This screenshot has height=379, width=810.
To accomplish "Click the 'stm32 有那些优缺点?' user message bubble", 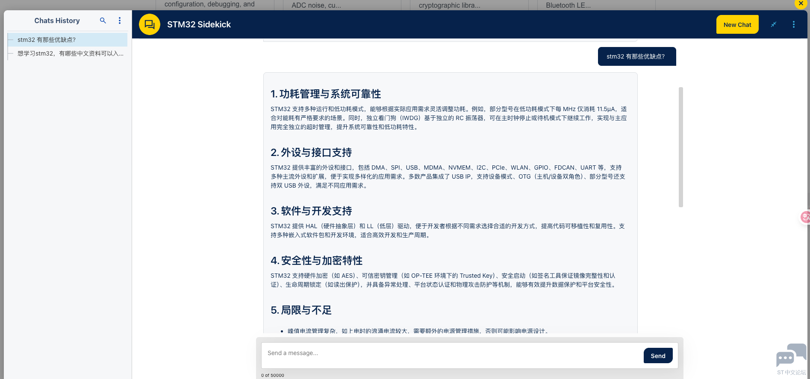I will pyautogui.click(x=637, y=56).
